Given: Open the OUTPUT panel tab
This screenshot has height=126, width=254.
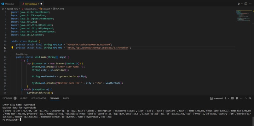Looking at the screenshot, I should click(x=24, y=98).
